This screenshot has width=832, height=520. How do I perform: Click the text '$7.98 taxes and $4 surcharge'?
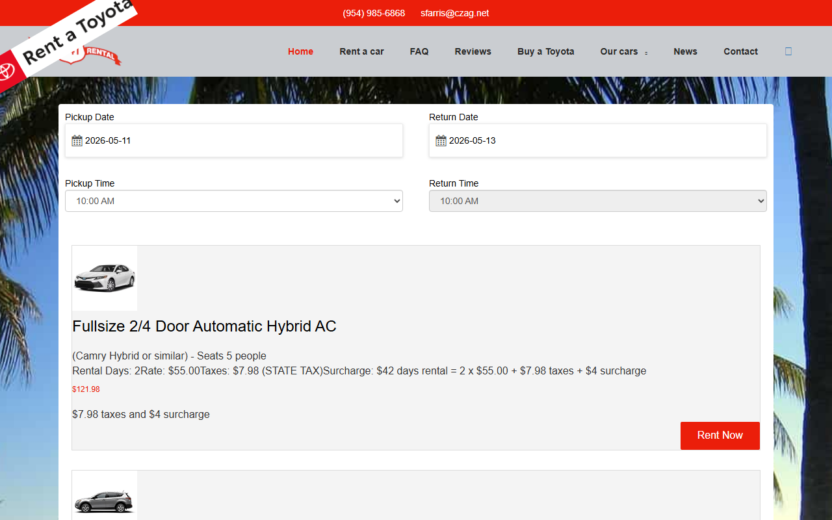coord(141,414)
